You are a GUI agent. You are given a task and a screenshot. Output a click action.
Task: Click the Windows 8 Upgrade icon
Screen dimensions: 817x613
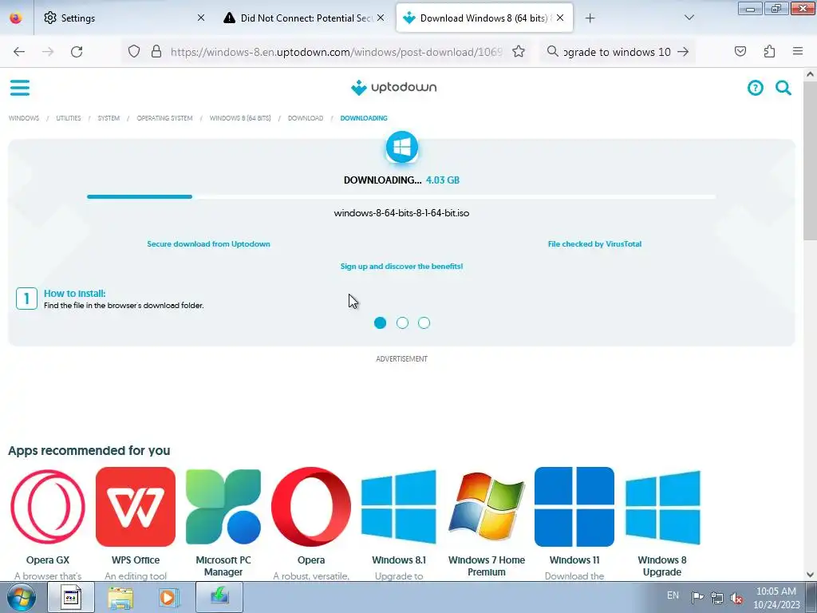click(662, 507)
